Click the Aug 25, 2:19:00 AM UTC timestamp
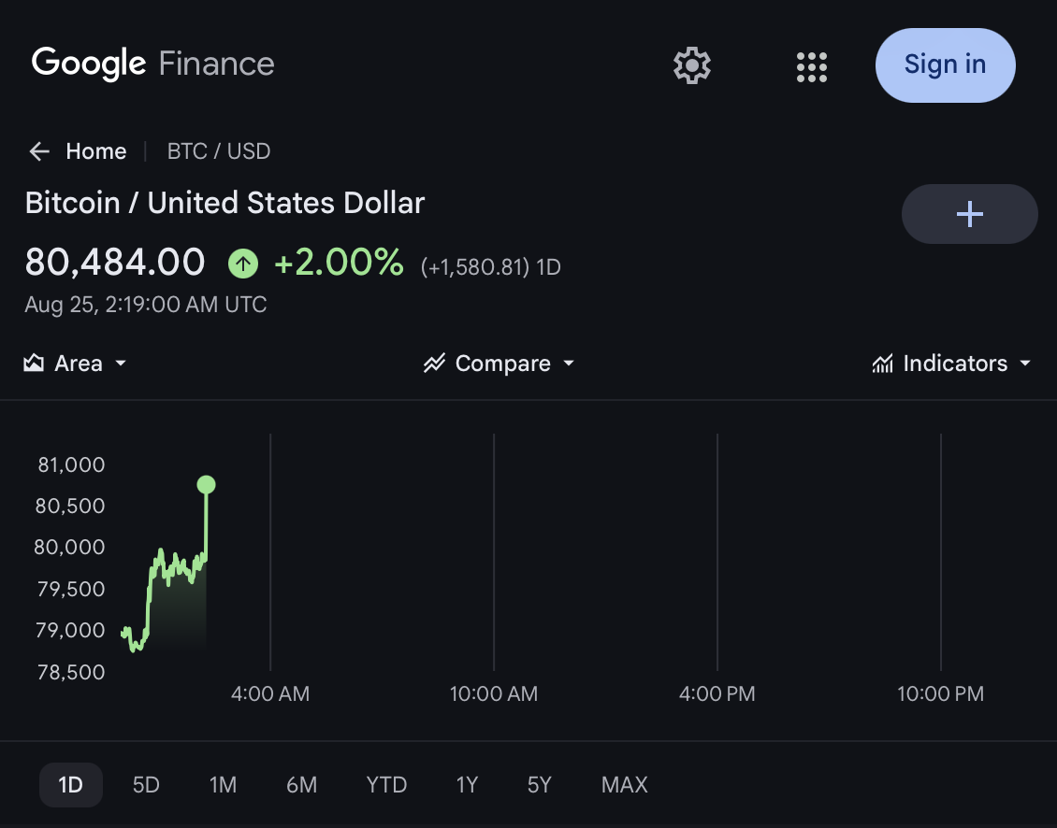The width and height of the screenshot is (1057, 828). 146,305
